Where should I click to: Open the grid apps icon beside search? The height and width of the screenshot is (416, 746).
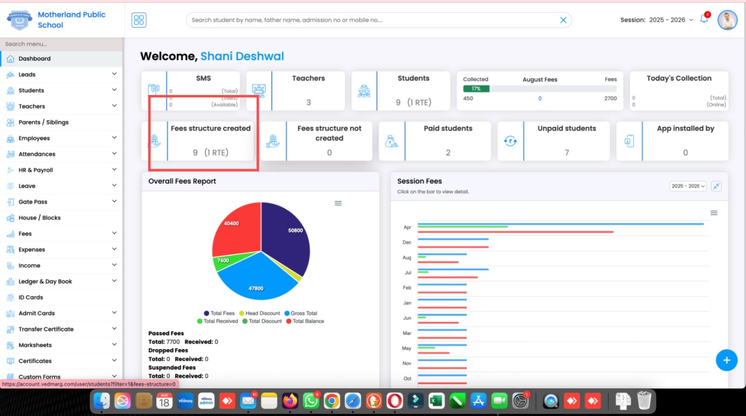[x=139, y=20]
